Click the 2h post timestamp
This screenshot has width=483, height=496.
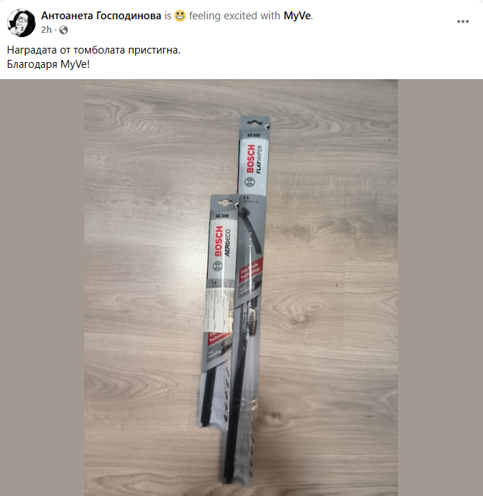[x=46, y=30]
